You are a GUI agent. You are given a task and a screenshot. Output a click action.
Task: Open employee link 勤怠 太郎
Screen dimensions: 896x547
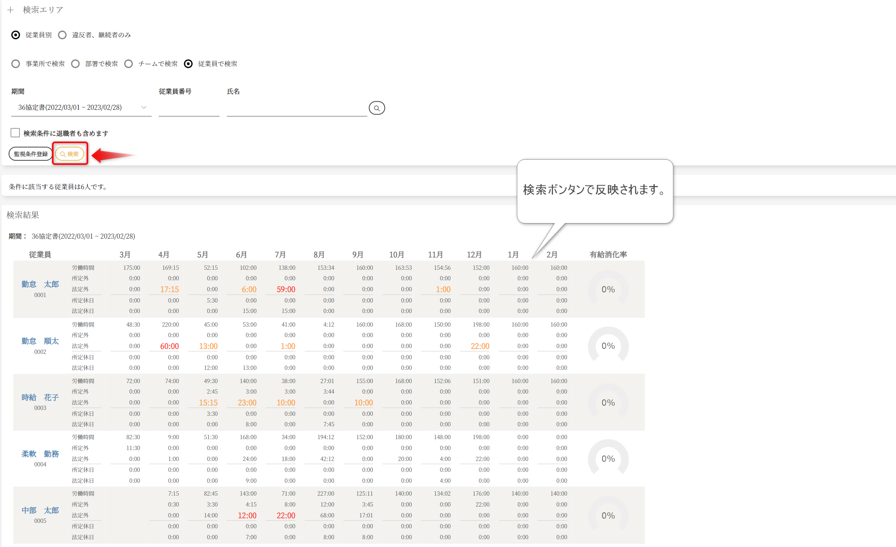[x=40, y=284]
